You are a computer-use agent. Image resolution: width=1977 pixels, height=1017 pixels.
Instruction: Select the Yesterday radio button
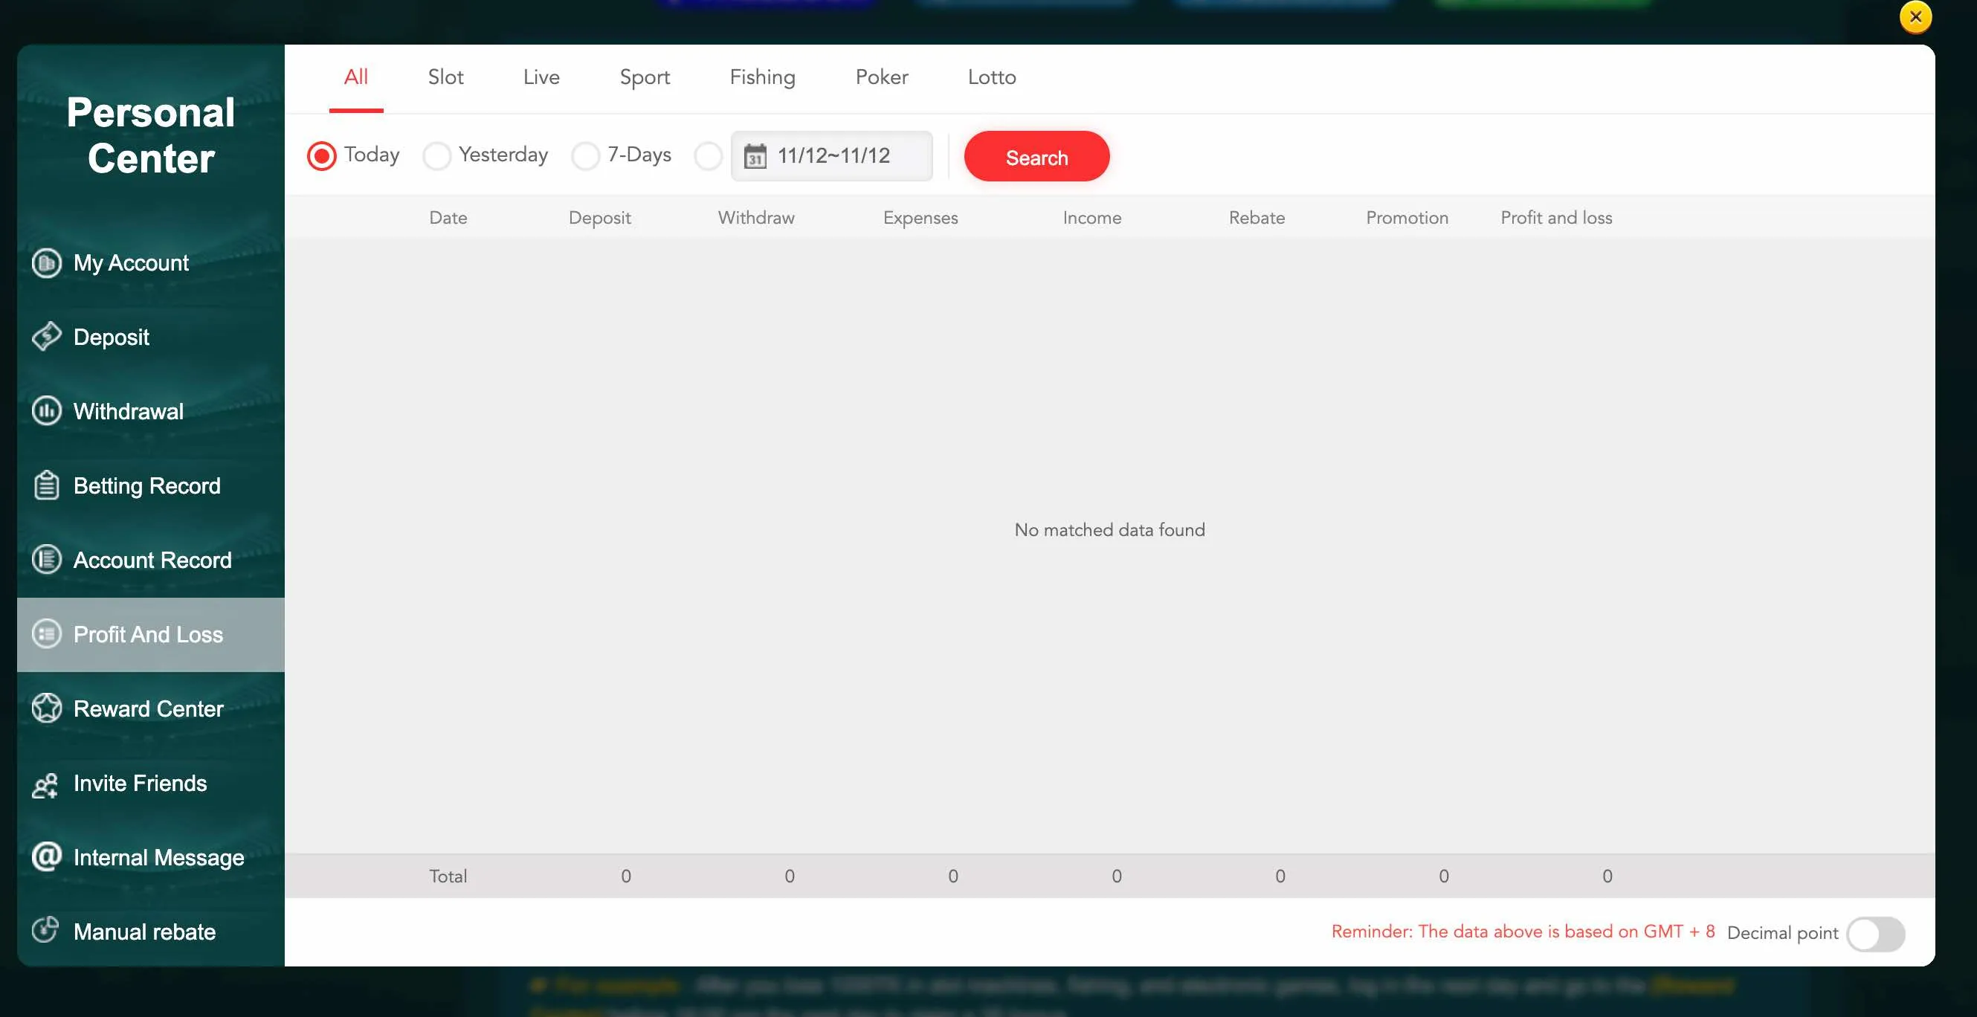(x=436, y=156)
